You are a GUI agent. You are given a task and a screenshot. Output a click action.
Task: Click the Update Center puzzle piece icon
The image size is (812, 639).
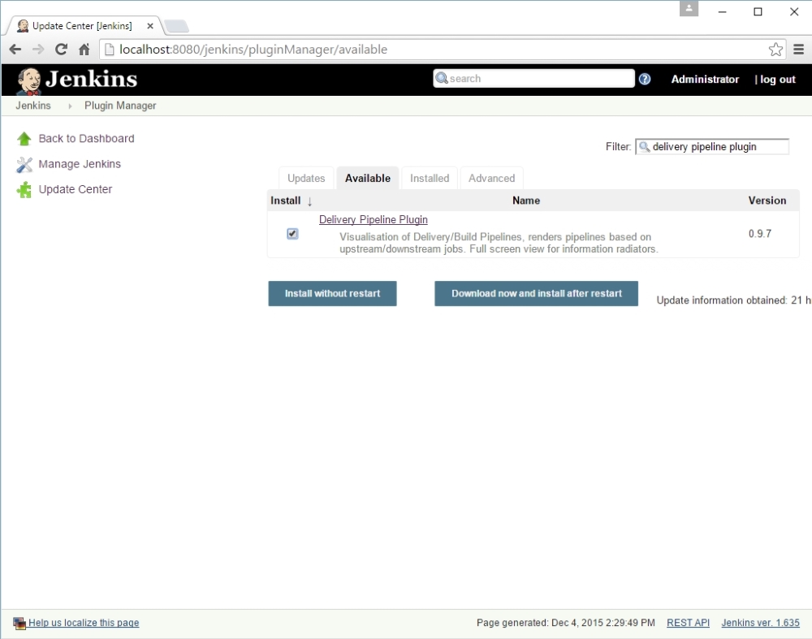24,190
